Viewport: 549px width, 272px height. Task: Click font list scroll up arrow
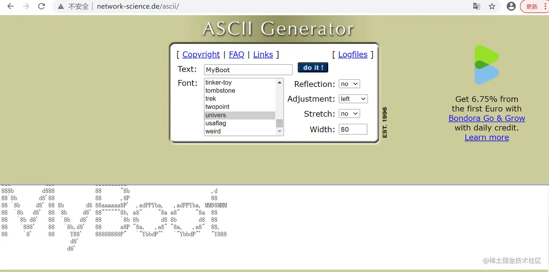pos(280,83)
